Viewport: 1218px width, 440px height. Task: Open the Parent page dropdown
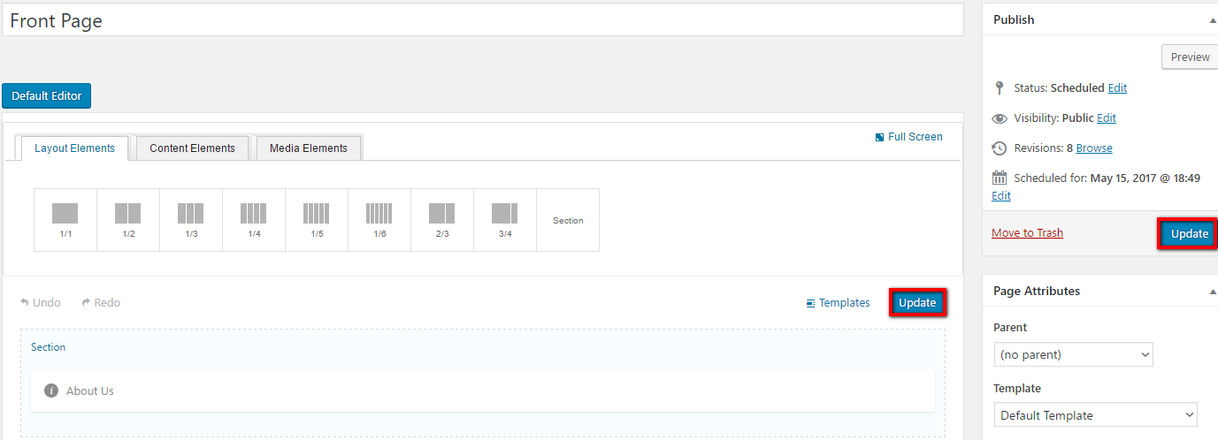click(1073, 354)
